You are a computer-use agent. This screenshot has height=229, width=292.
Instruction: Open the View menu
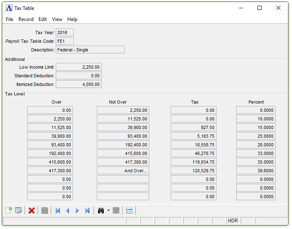[57, 19]
